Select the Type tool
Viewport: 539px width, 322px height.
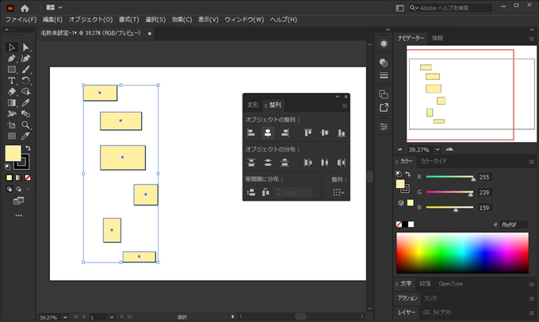point(11,81)
